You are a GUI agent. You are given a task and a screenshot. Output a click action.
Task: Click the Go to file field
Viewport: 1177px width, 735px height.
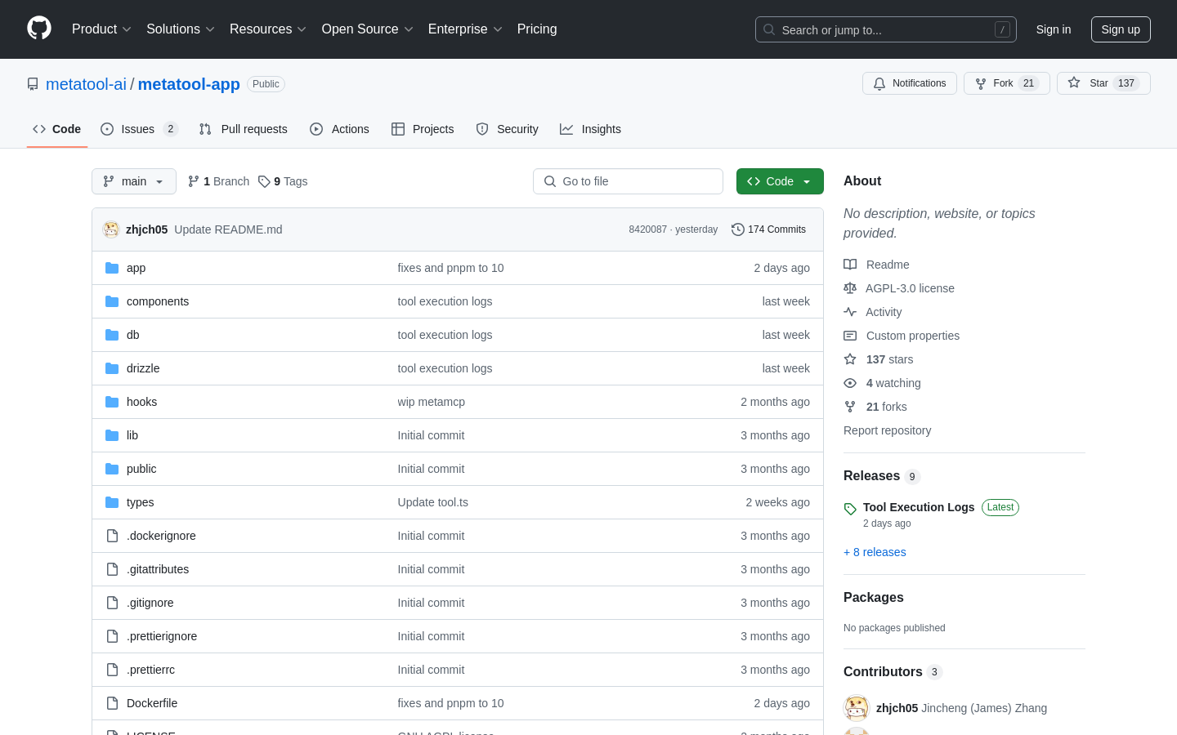point(628,181)
